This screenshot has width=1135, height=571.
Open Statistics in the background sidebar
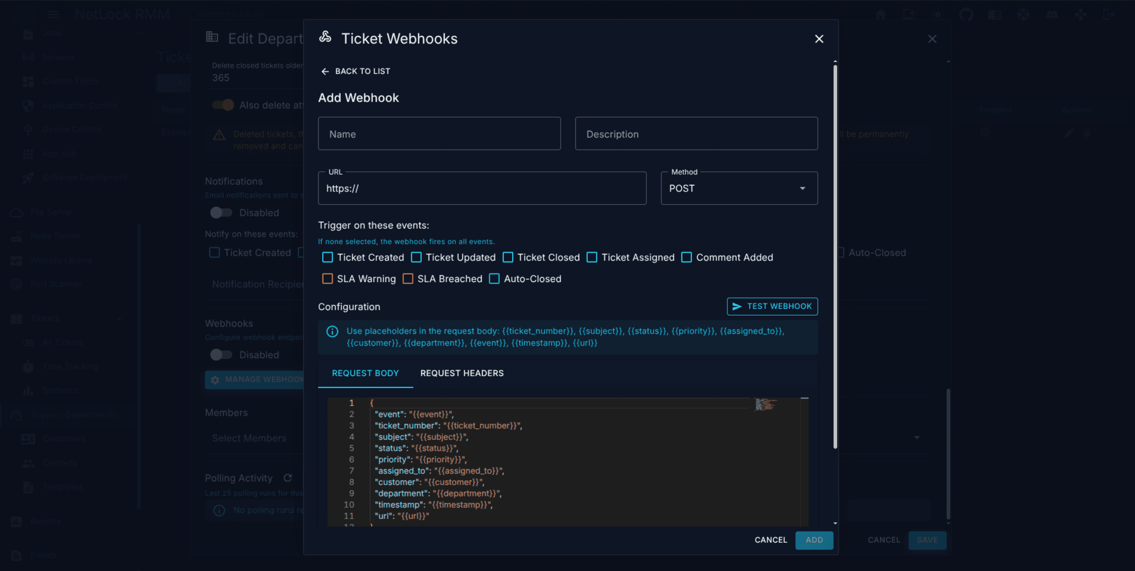click(x=60, y=391)
